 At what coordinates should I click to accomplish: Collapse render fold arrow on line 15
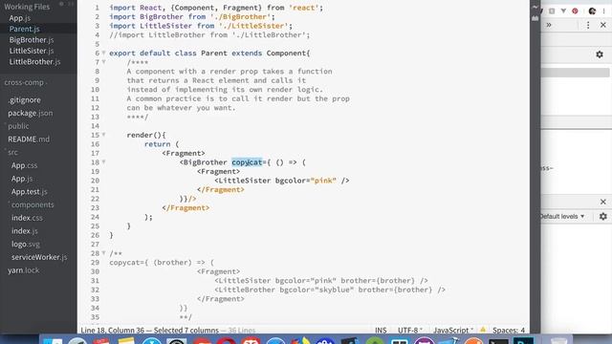104,135
